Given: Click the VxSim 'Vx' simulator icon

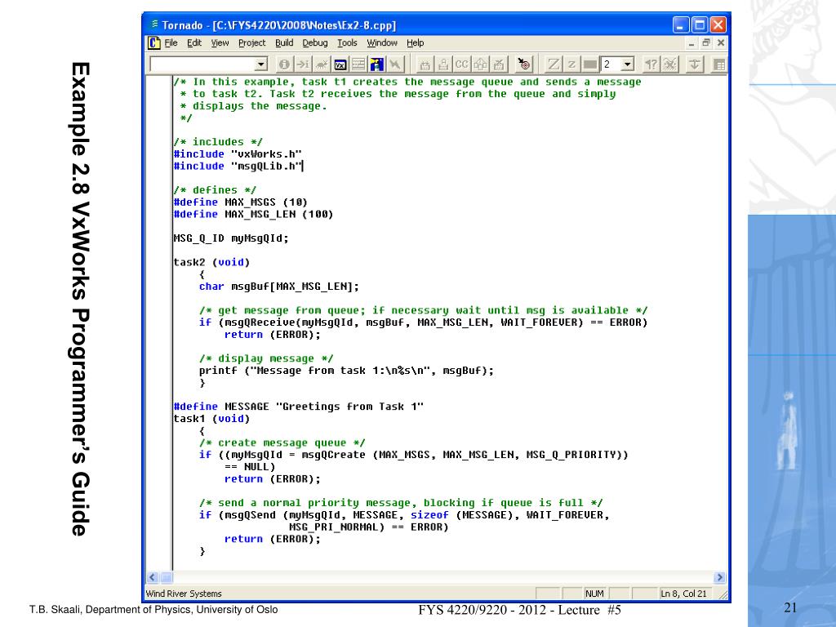Looking at the screenshot, I should pos(340,64).
